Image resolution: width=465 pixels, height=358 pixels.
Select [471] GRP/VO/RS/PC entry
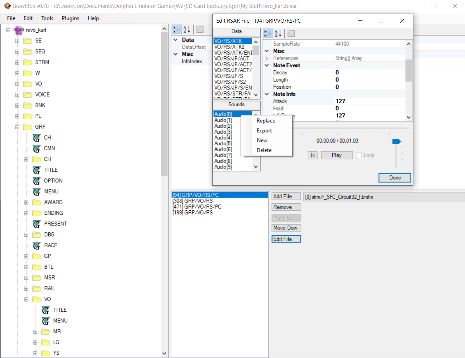click(220, 206)
